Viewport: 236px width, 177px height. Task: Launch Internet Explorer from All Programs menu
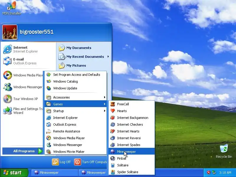[x=76, y=118]
